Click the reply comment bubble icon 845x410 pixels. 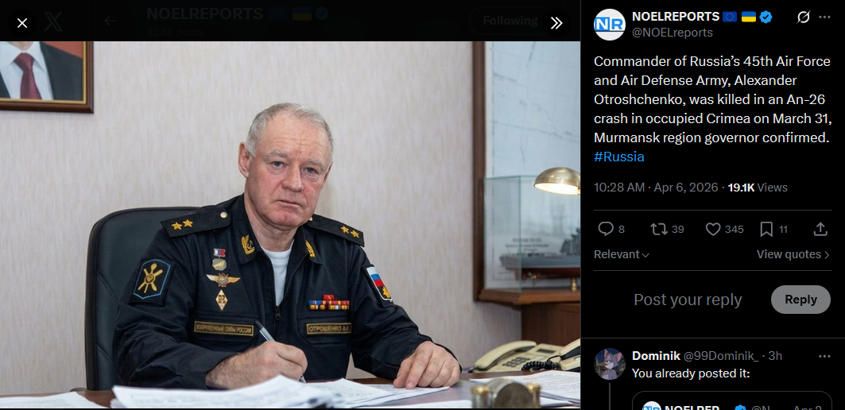click(606, 229)
